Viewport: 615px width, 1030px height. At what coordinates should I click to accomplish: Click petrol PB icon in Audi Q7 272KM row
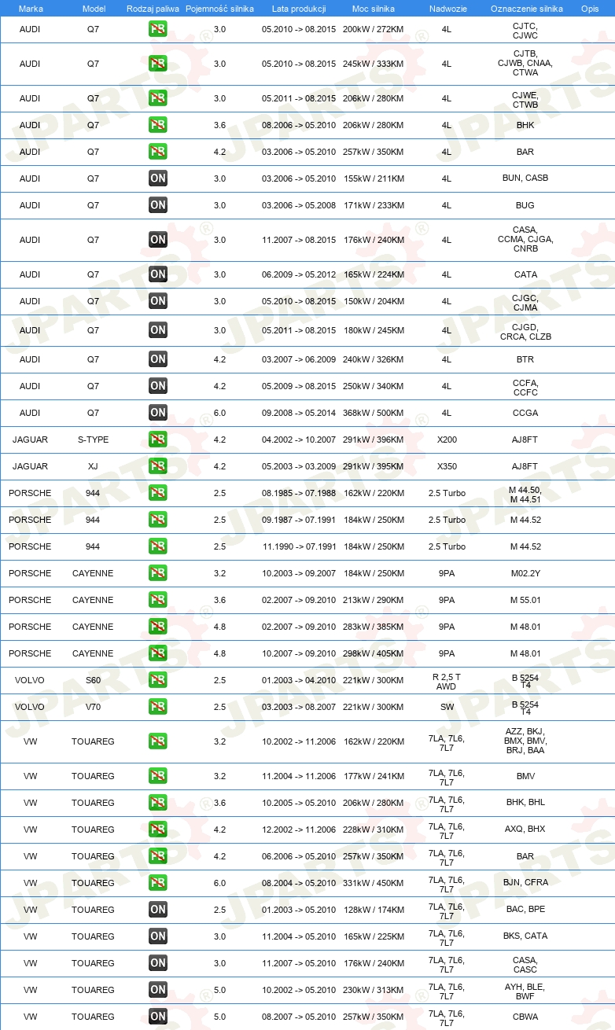pyautogui.click(x=158, y=29)
